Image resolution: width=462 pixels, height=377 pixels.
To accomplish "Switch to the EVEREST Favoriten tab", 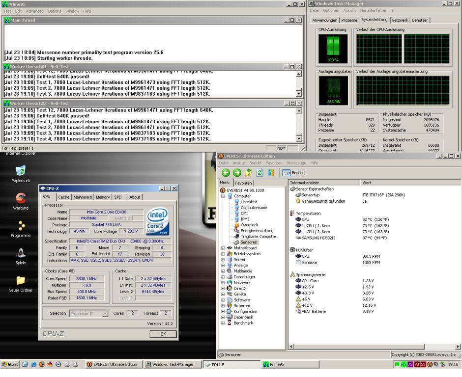I will tap(243, 183).
